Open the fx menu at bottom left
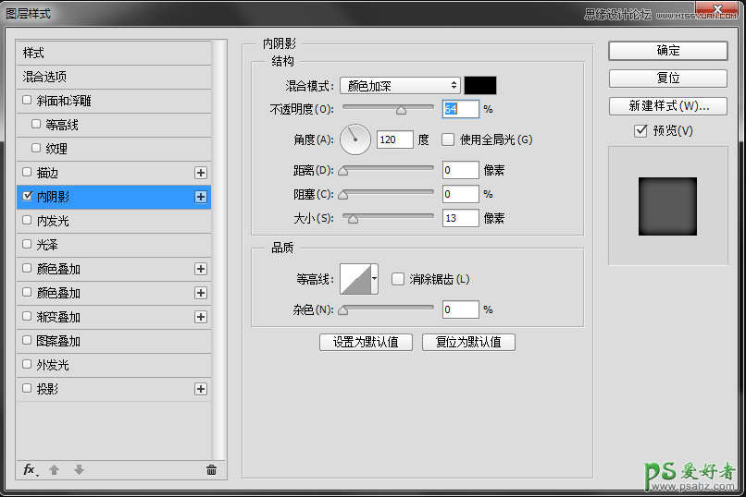The height and width of the screenshot is (497, 746). click(x=30, y=469)
